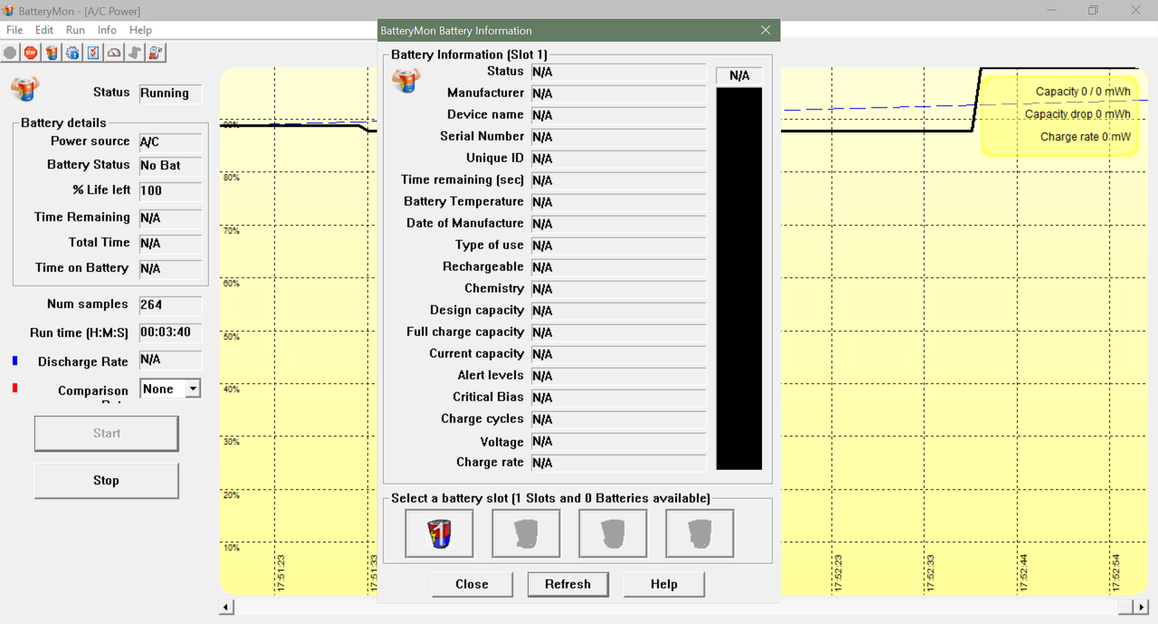The image size is (1158, 624).
Task: Click the blue Discharge Rate color marker
Action: [x=15, y=360]
